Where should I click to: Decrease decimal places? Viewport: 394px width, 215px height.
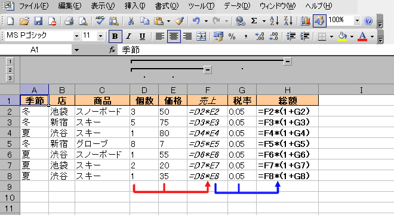point(273,36)
